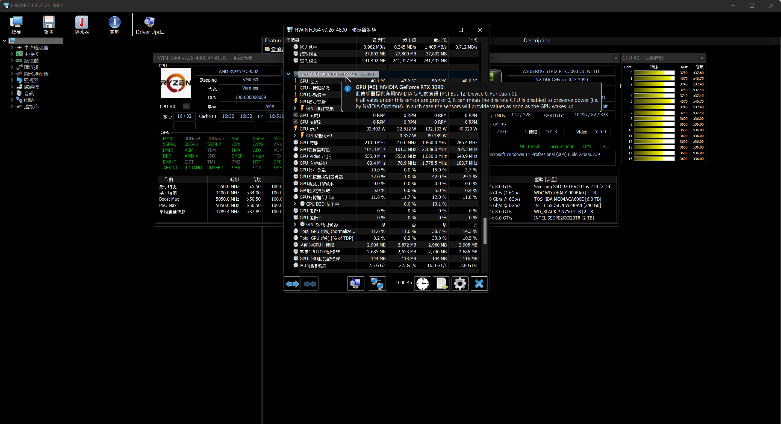Click the 最大值 column header

pyautogui.click(x=433, y=40)
